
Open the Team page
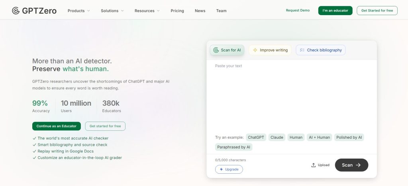221,11
